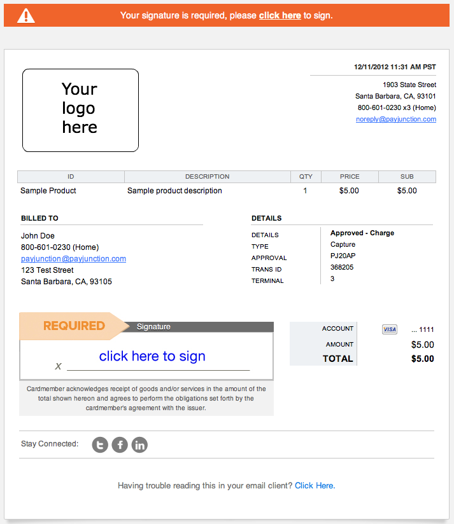Click the Visa card icon
This screenshot has height=524, width=454.
coord(390,329)
